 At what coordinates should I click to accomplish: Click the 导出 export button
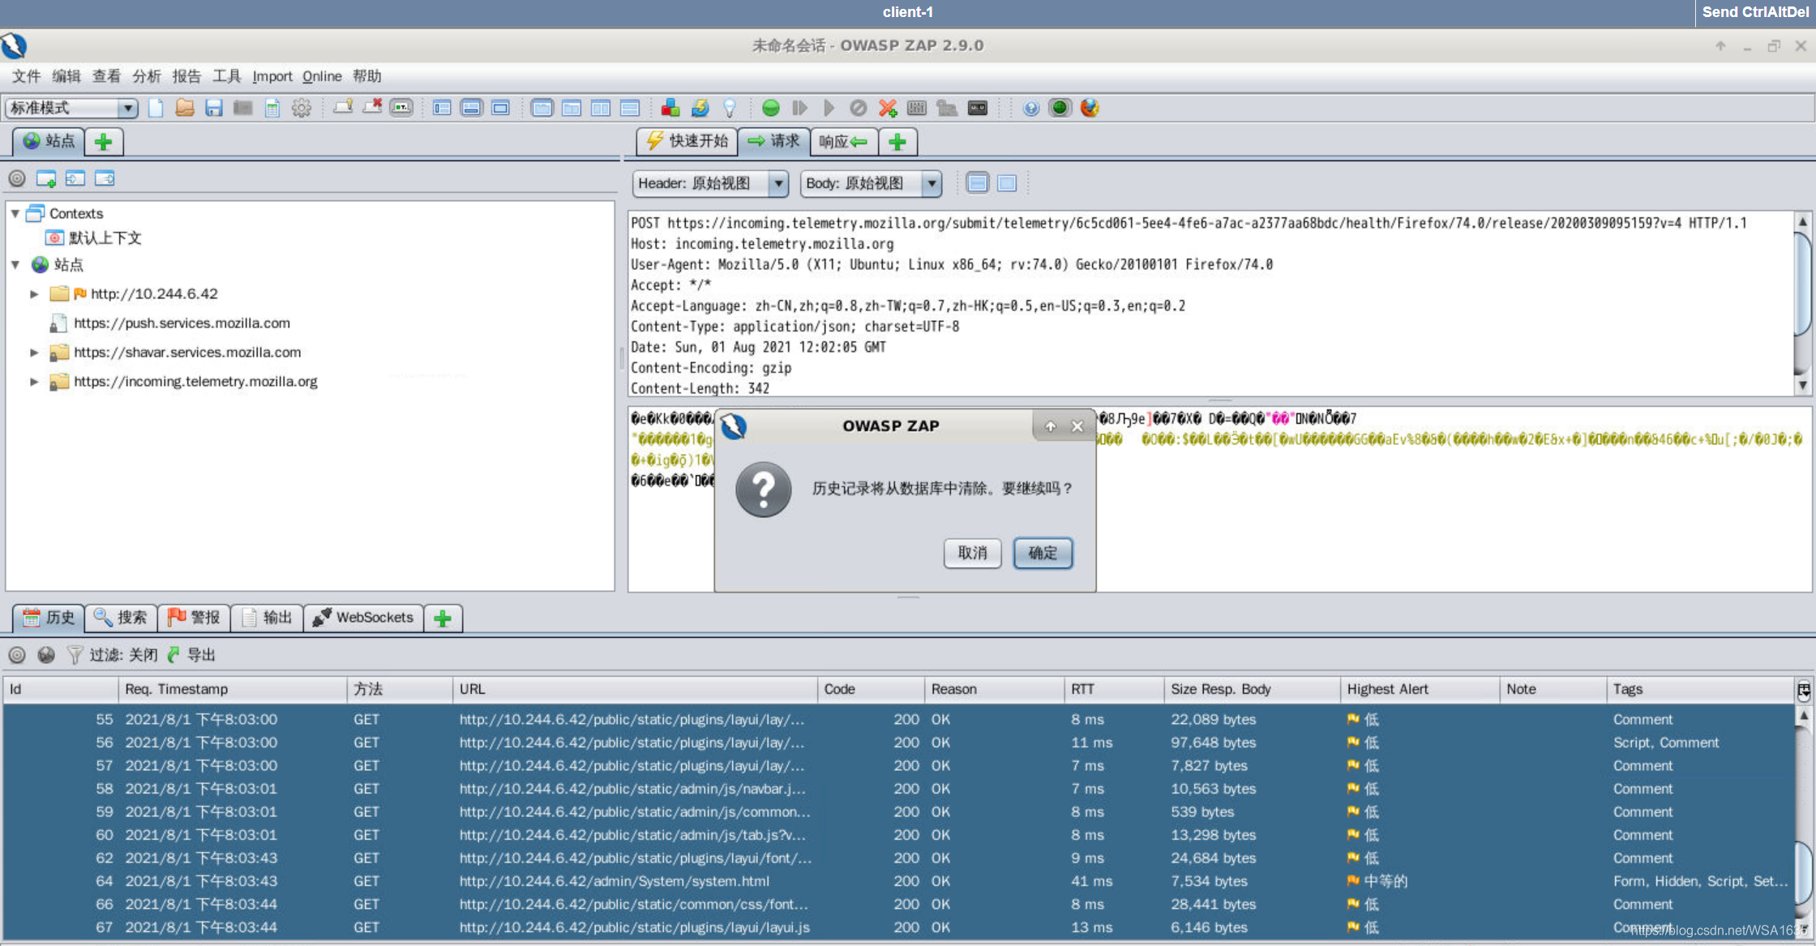pos(191,654)
